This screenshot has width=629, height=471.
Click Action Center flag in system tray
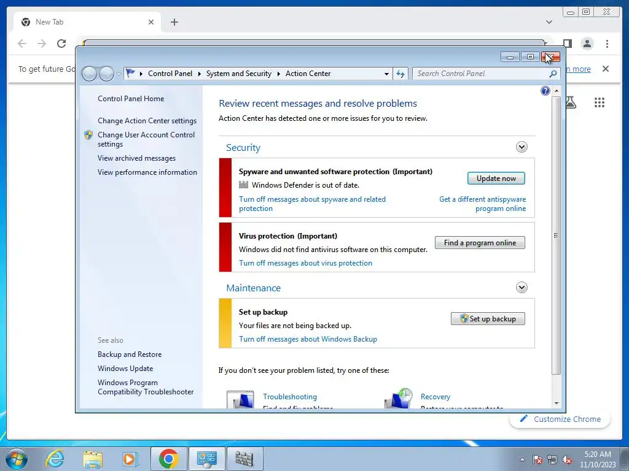[537, 459]
